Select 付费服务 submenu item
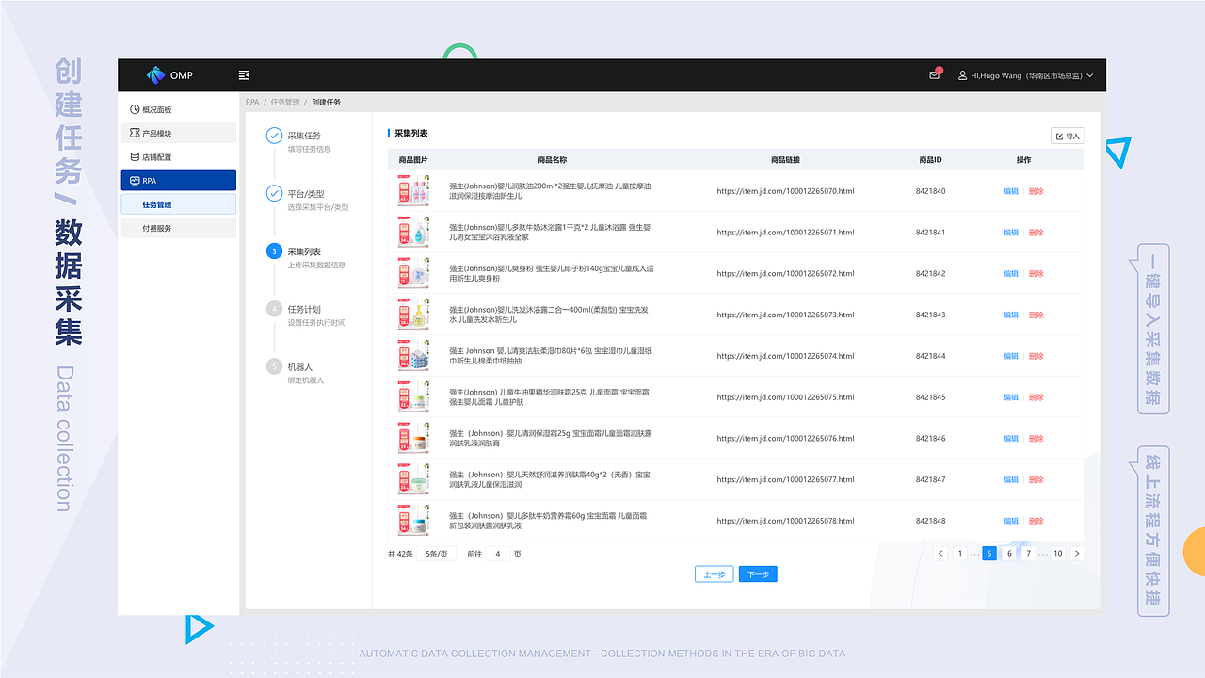 179,228
